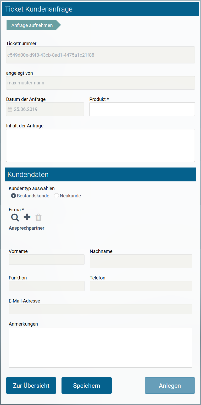This screenshot has height=405, width=201.
Task: Click into the Telefon field
Action: 141,286
